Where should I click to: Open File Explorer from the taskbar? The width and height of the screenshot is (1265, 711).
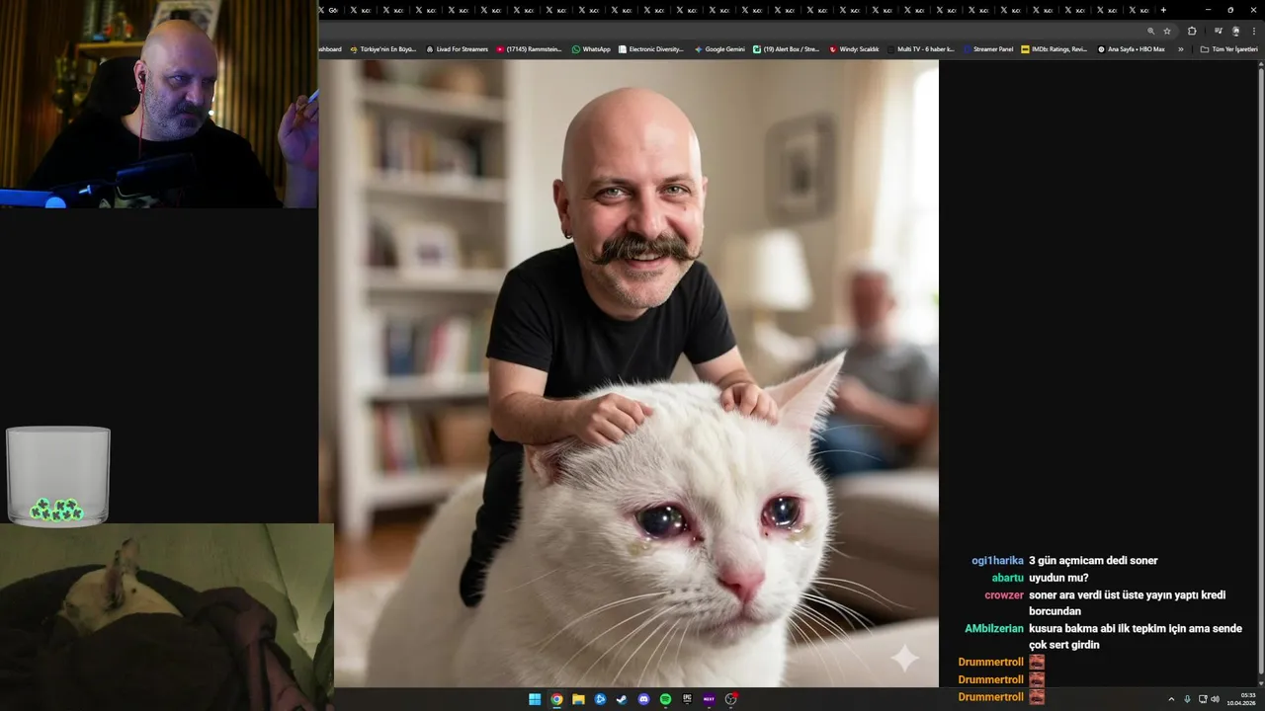578,699
